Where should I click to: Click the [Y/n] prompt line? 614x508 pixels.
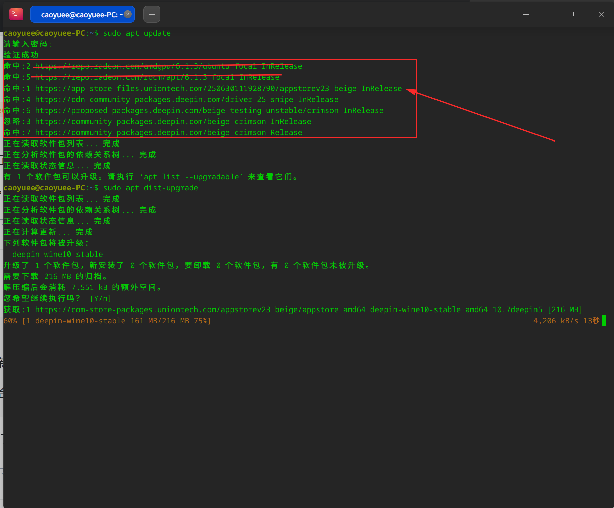point(57,298)
